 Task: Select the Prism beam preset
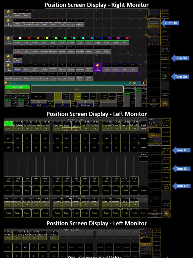click(116, 68)
